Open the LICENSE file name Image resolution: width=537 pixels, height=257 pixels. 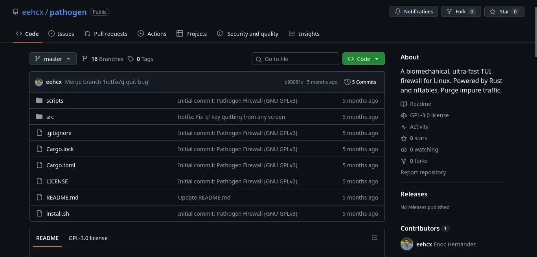(57, 181)
